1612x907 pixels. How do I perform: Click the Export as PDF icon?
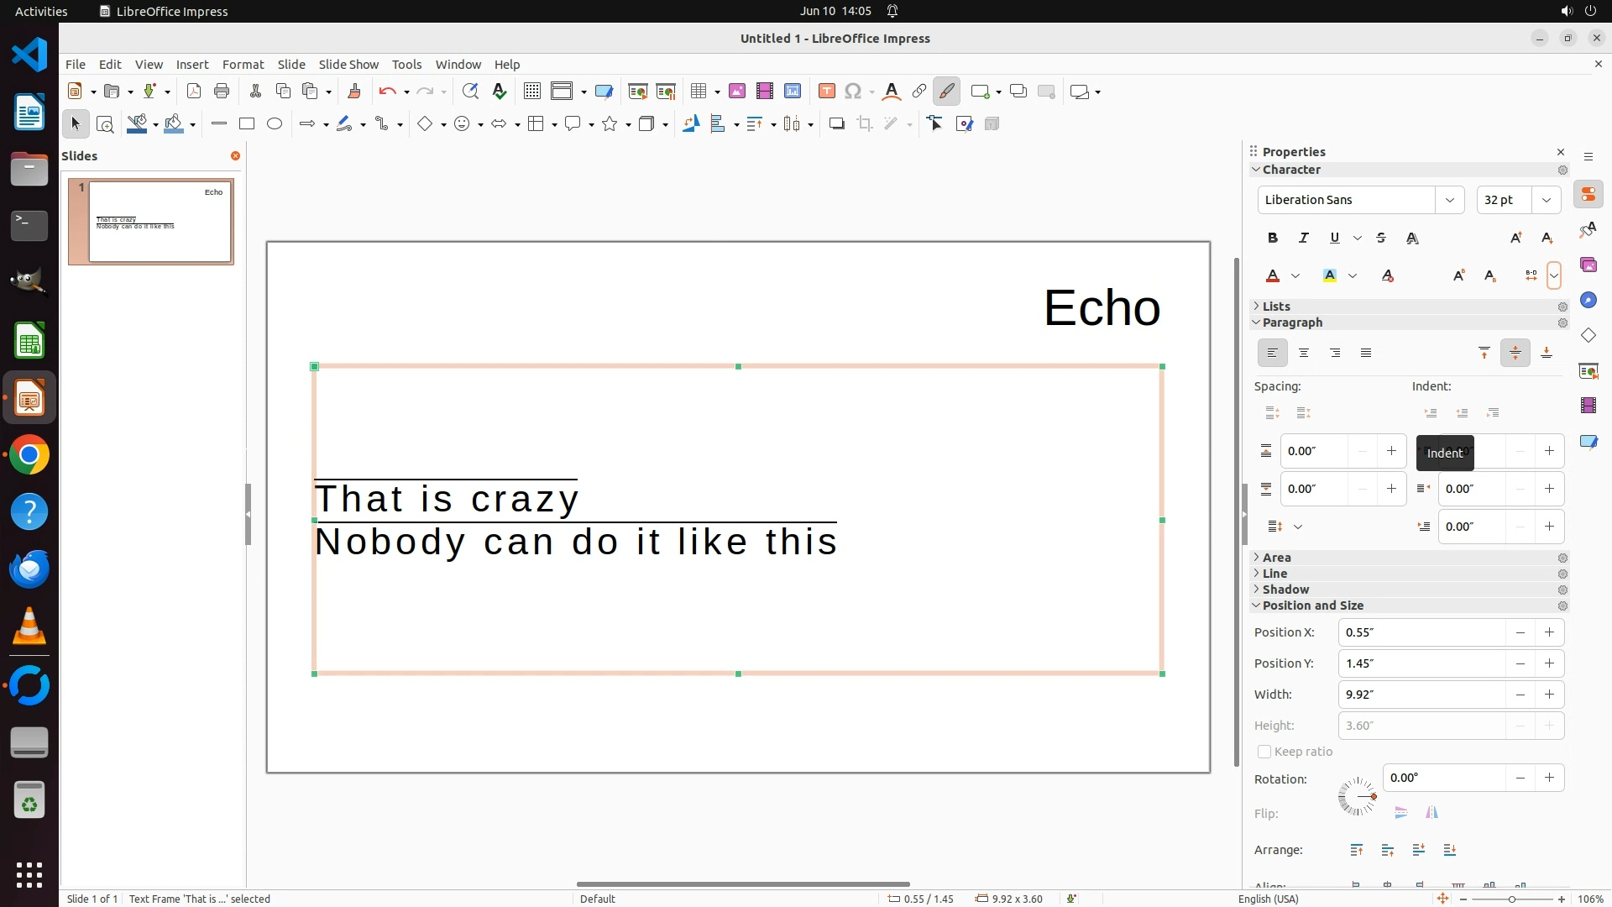pyautogui.click(x=194, y=92)
